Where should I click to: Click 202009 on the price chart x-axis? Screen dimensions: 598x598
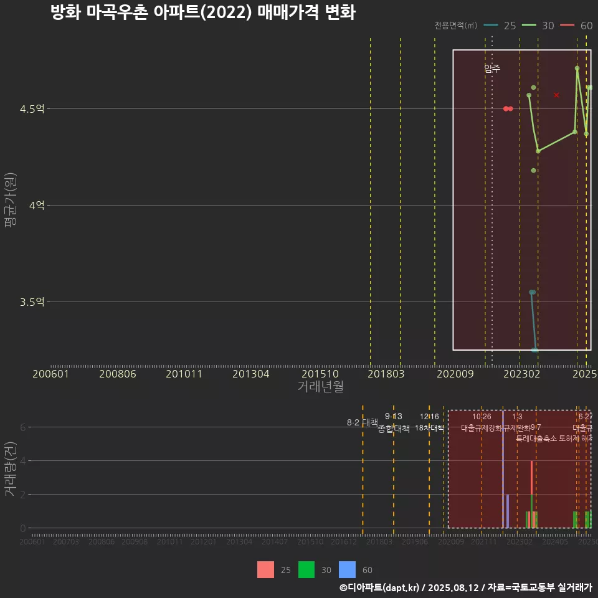tap(455, 374)
